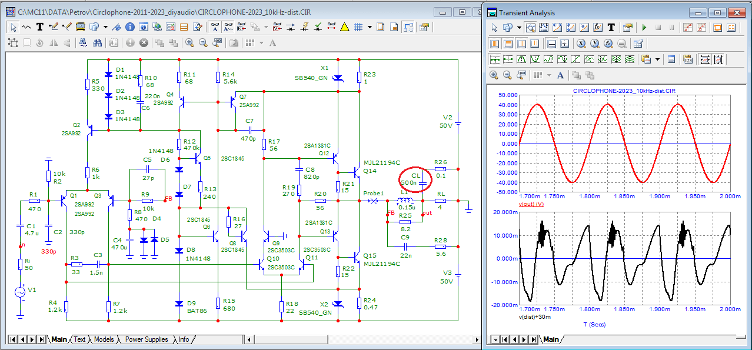Zoom out on the Transient Analysis plot
Screen dimensions: 752x350
(x=507, y=75)
